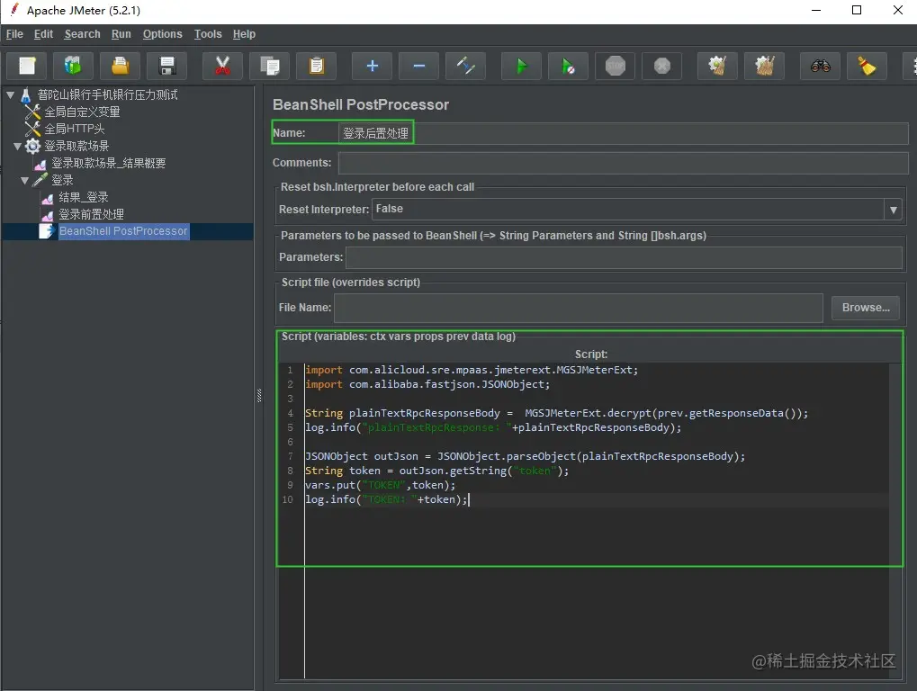
Task: Click the Stop test icon
Action: pos(615,66)
